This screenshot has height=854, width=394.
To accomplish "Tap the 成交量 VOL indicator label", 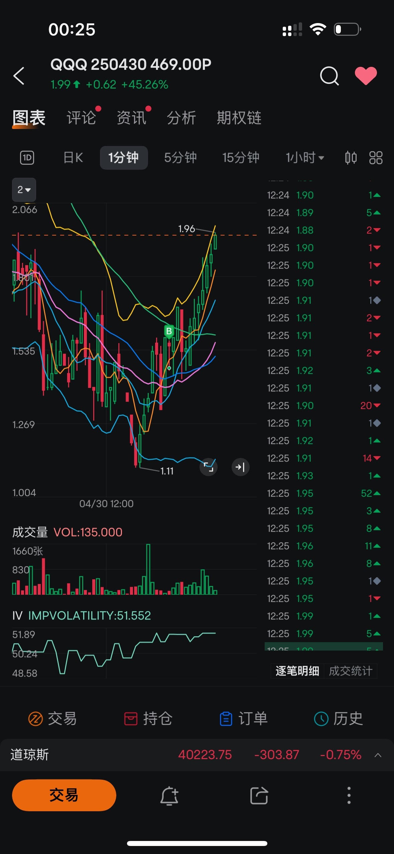I will click(67, 532).
